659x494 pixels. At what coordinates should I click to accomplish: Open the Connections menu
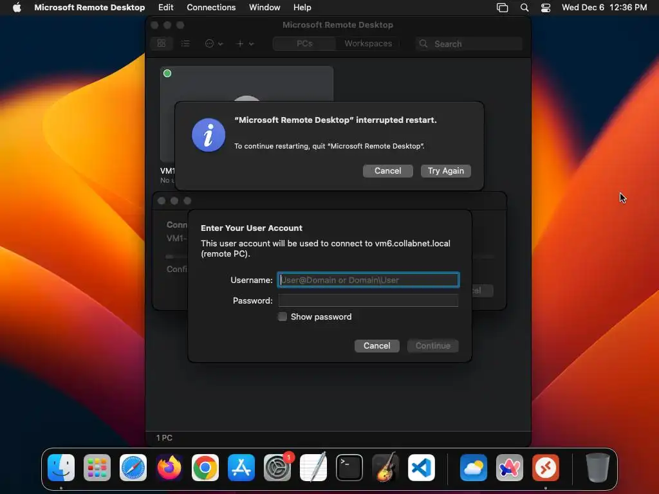point(211,7)
